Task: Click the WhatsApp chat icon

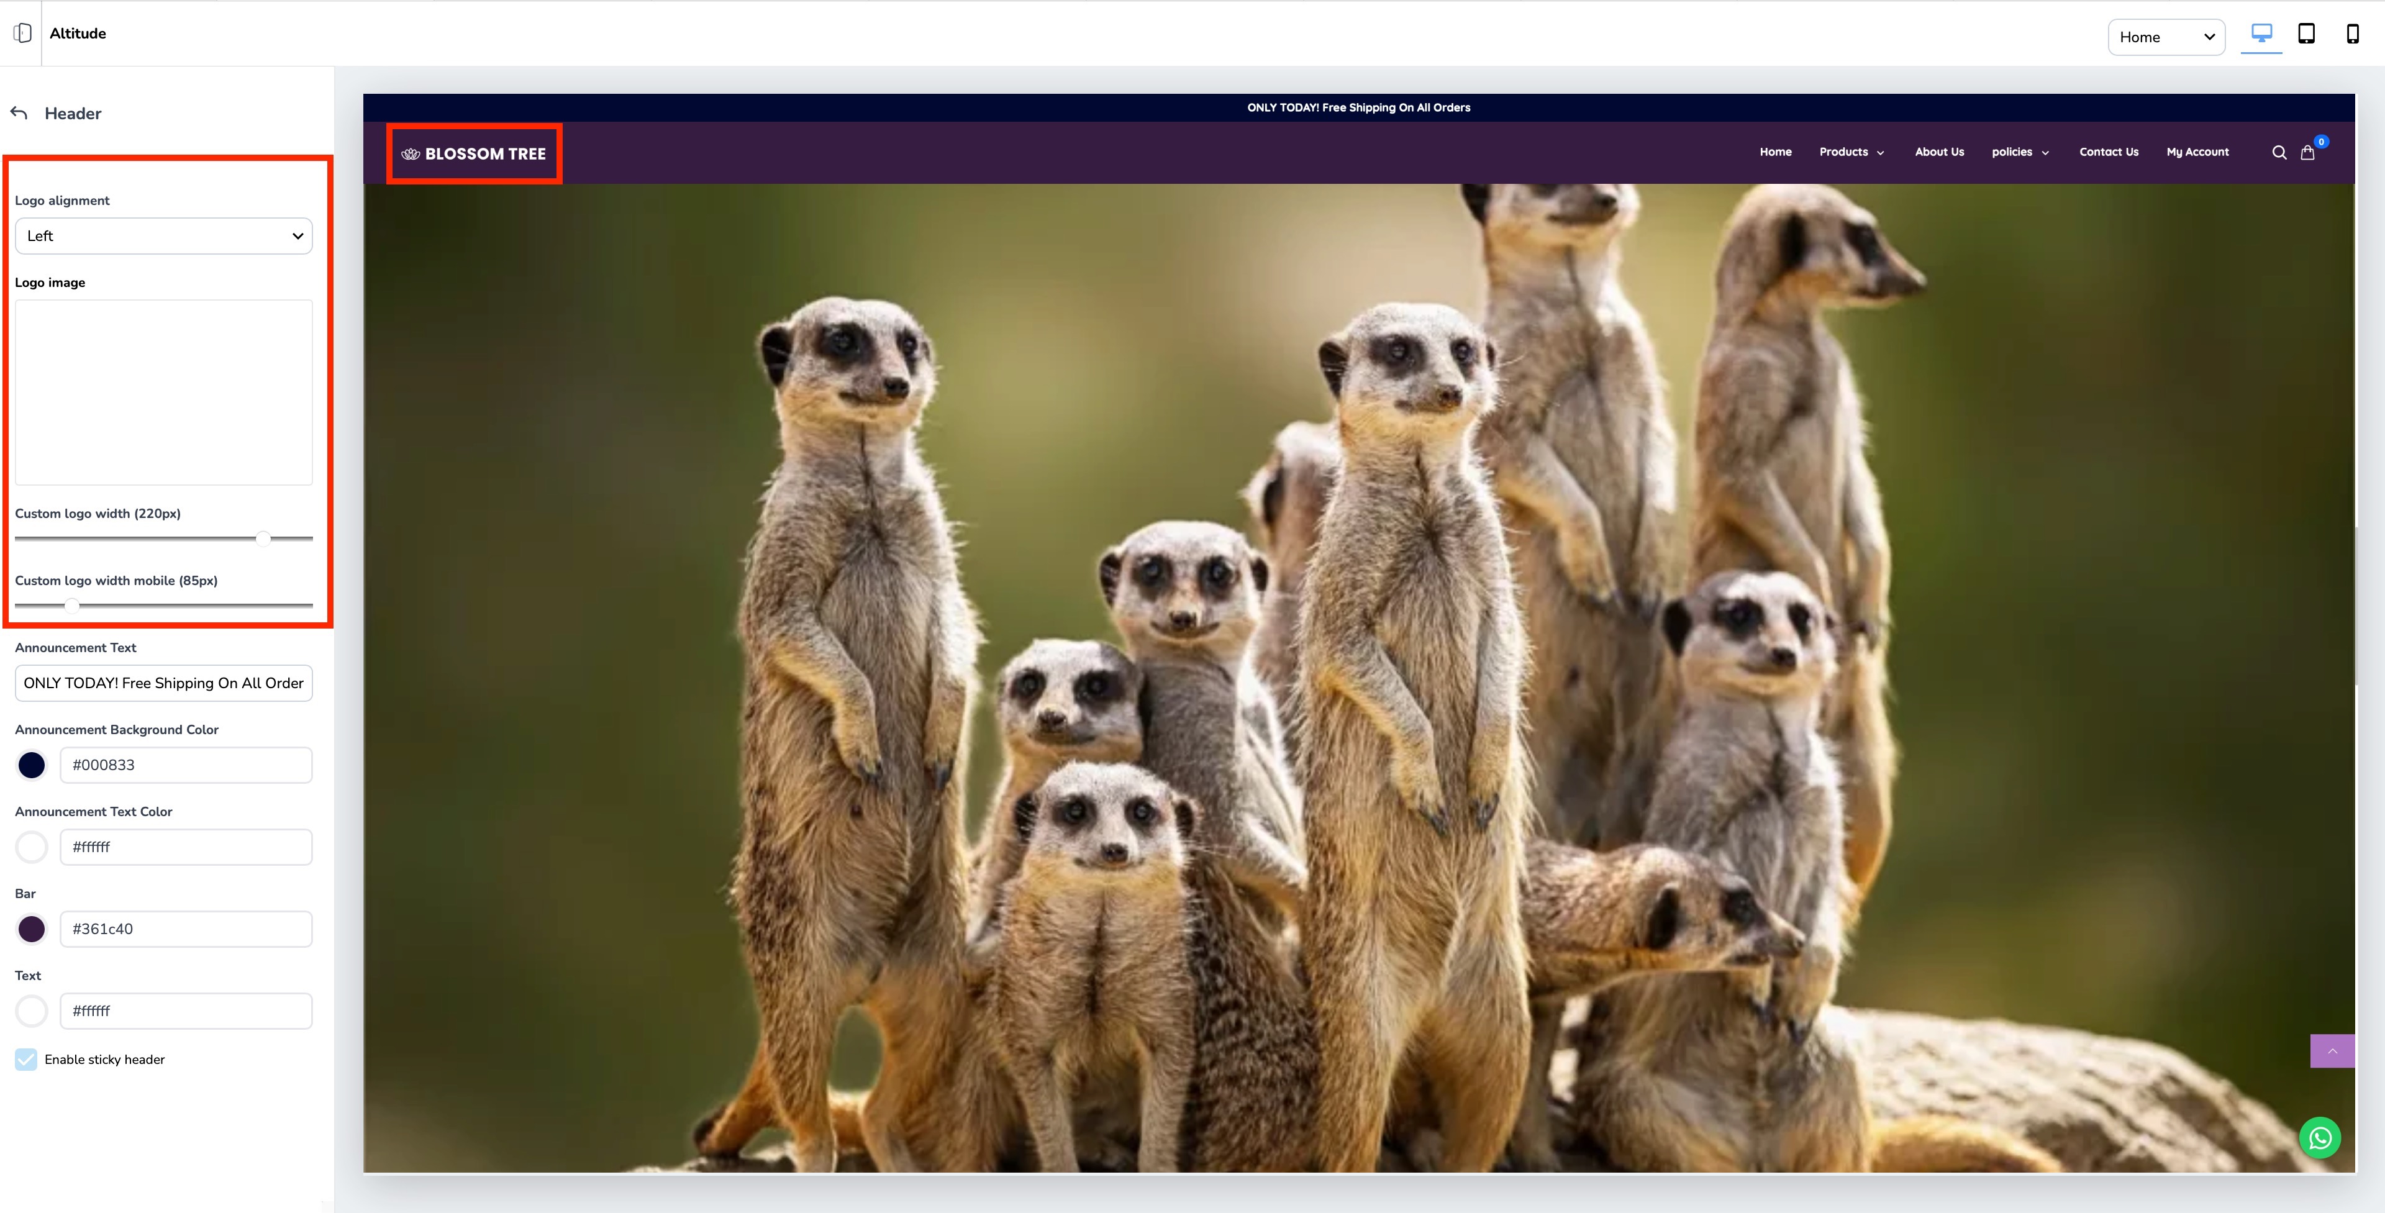Action: click(x=2319, y=1138)
